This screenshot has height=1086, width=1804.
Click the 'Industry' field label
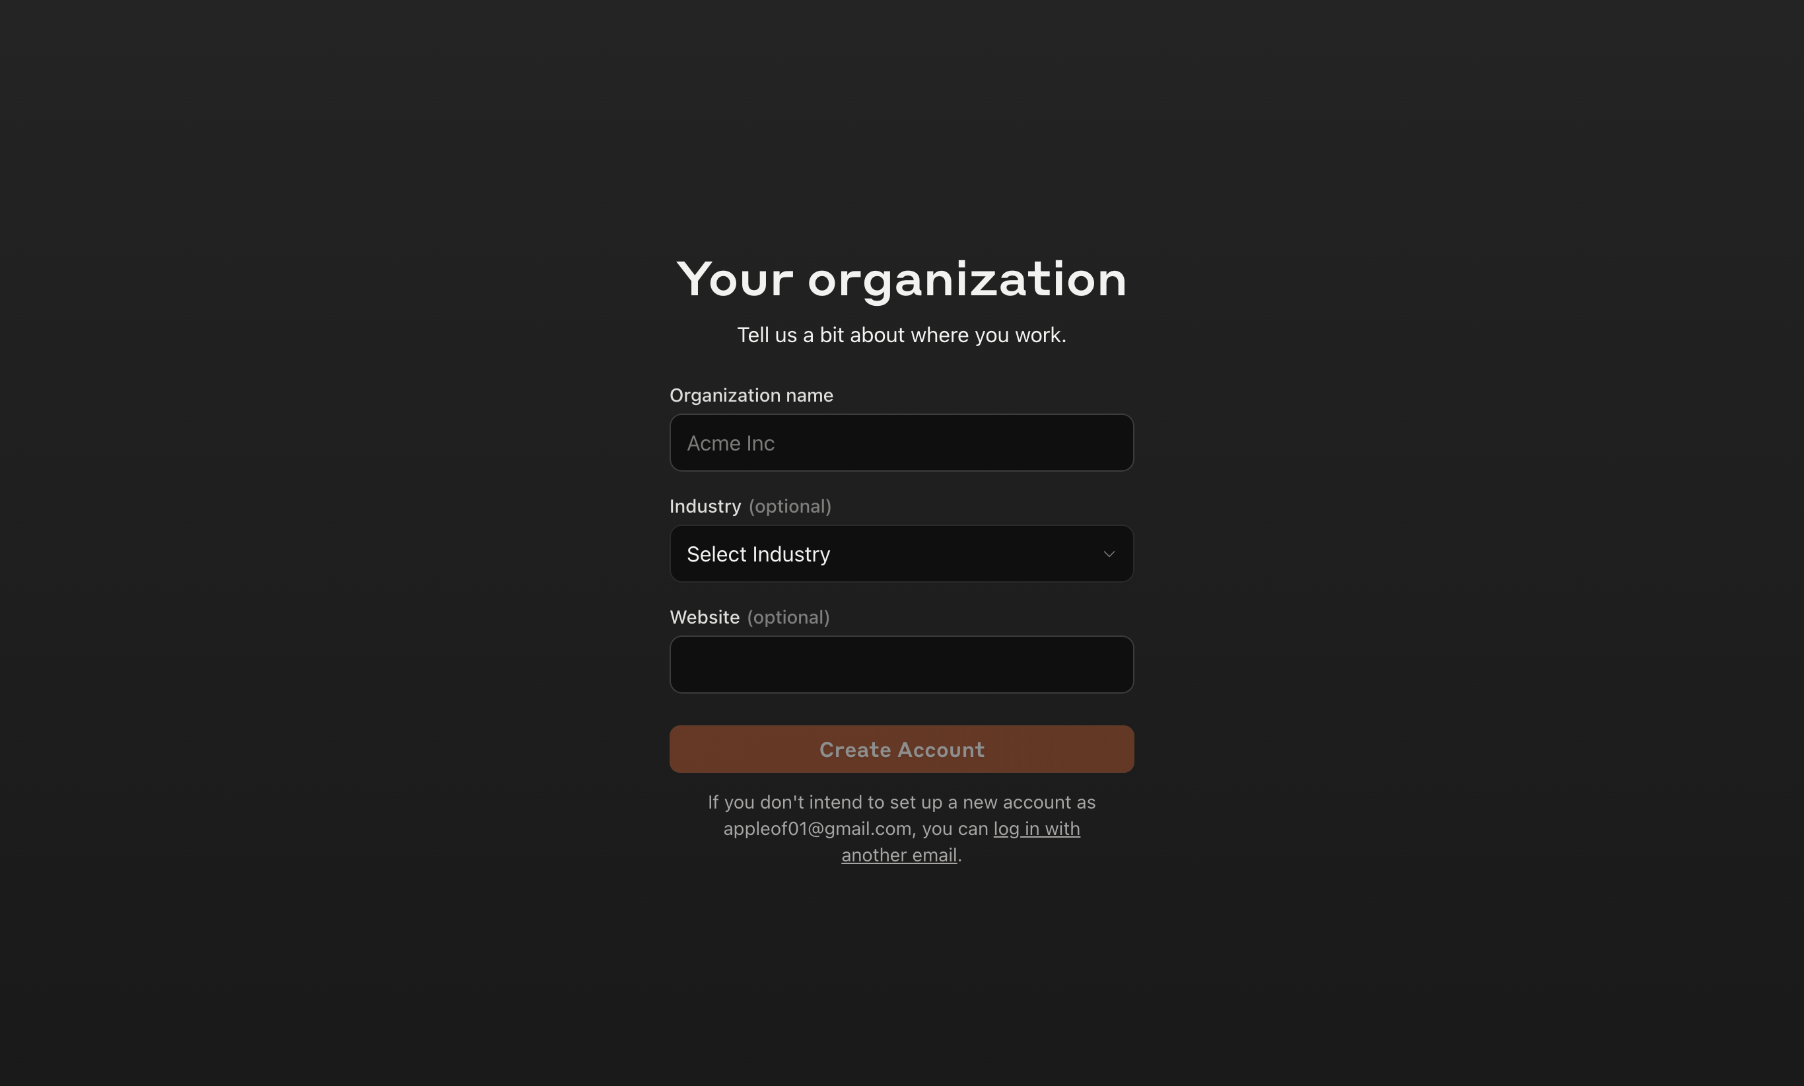[705, 507]
